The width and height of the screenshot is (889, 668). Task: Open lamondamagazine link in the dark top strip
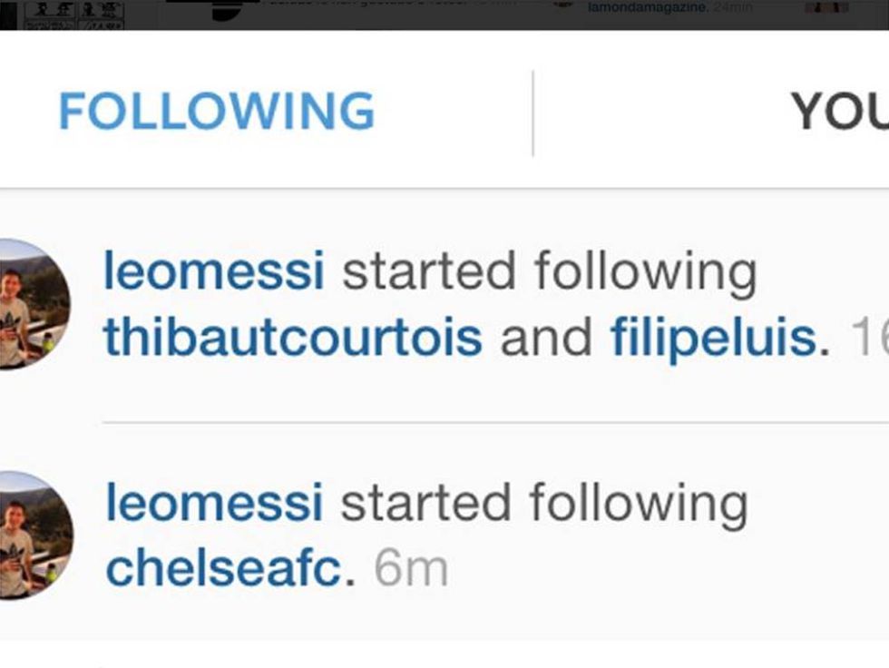click(x=648, y=7)
